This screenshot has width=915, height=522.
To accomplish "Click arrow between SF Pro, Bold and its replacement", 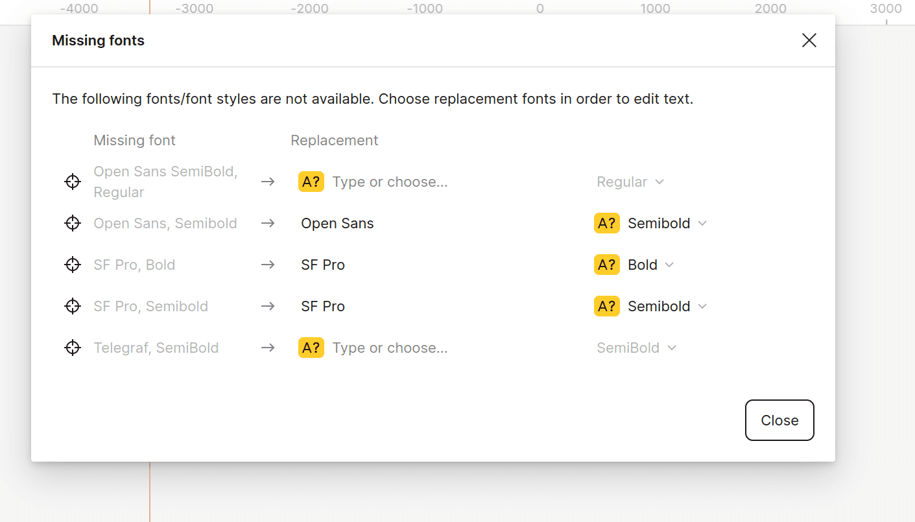I will tap(268, 265).
